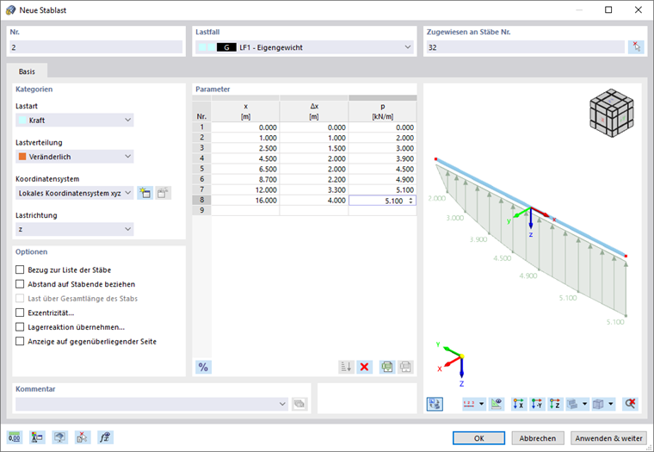
Task: Open the numbering options dropdown arrow
Action: coord(482,404)
